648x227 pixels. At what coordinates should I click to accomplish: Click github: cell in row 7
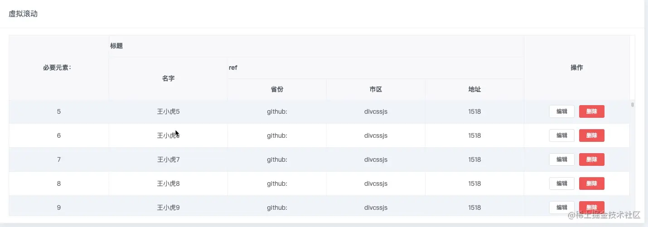(x=277, y=159)
